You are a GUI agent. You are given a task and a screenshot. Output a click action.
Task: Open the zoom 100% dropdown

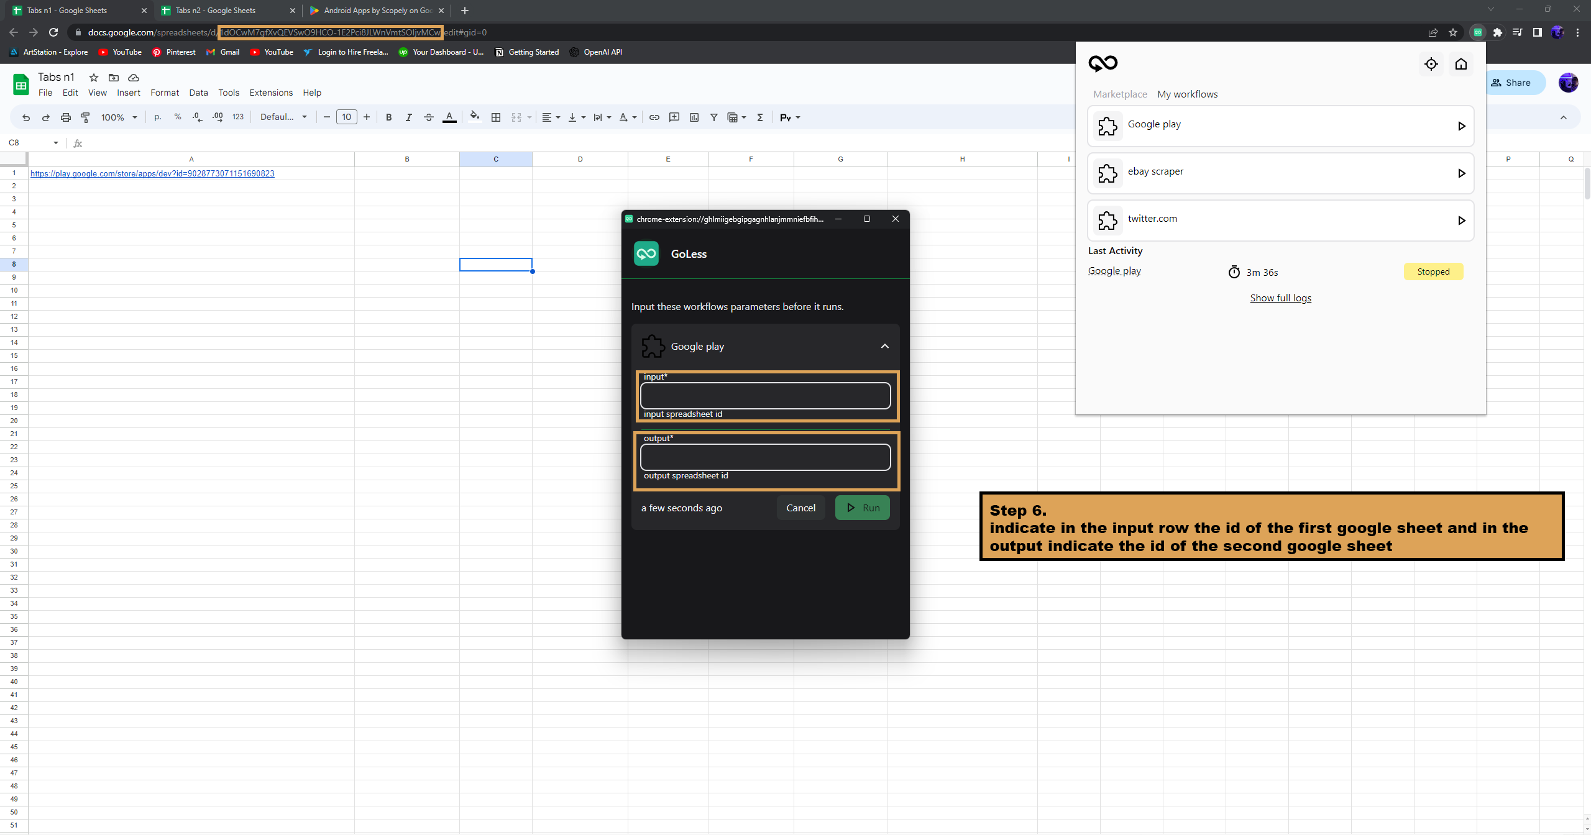coord(119,117)
